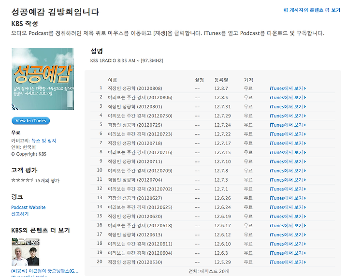348x277 pixels.
Task: Click the © Copyright KBS text
Action: click(29, 154)
